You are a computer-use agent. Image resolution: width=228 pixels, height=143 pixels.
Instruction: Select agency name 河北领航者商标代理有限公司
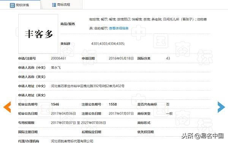72,141
